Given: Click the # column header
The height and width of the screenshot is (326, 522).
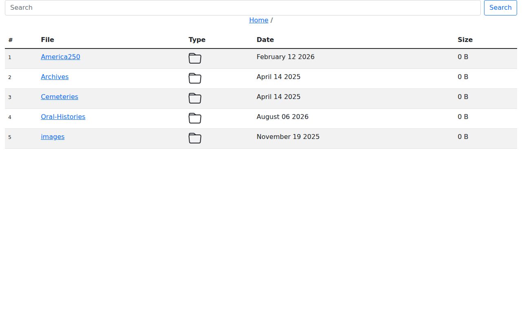Looking at the screenshot, I should (10, 40).
